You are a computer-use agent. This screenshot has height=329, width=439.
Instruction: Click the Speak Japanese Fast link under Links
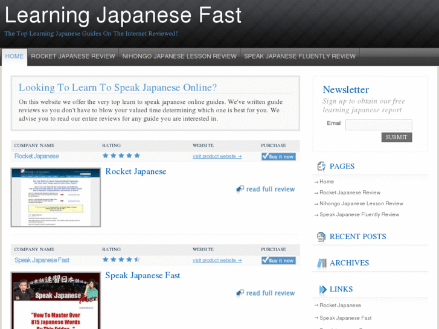(345, 318)
